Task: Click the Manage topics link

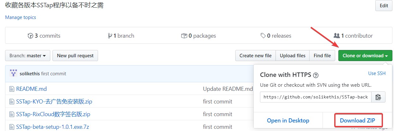Action: pos(21,17)
